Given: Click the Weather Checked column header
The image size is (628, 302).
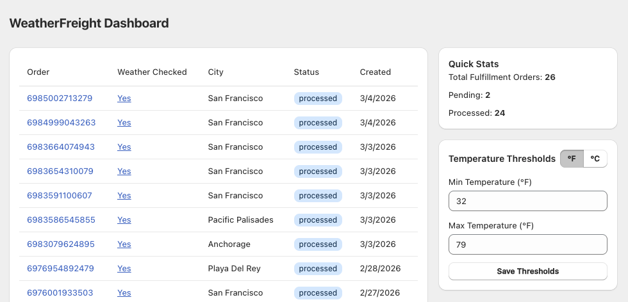Looking at the screenshot, I should point(152,72).
